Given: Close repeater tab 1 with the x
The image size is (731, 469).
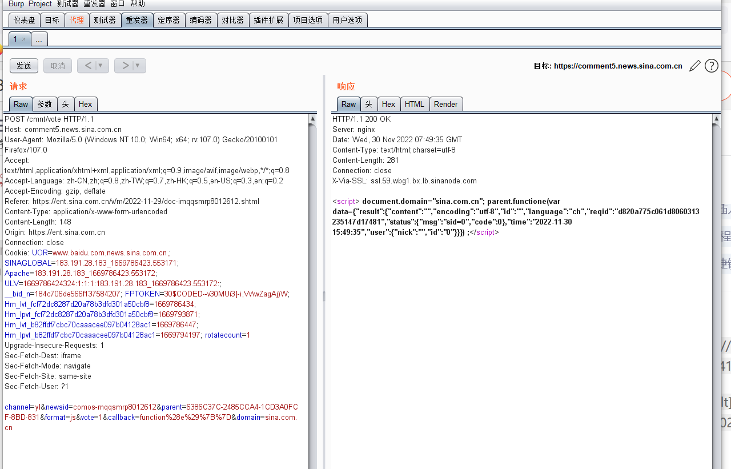Looking at the screenshot, I should tap(24, 39).
